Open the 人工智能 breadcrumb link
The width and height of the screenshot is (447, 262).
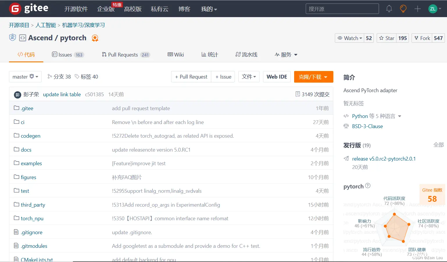click(46, 25)
